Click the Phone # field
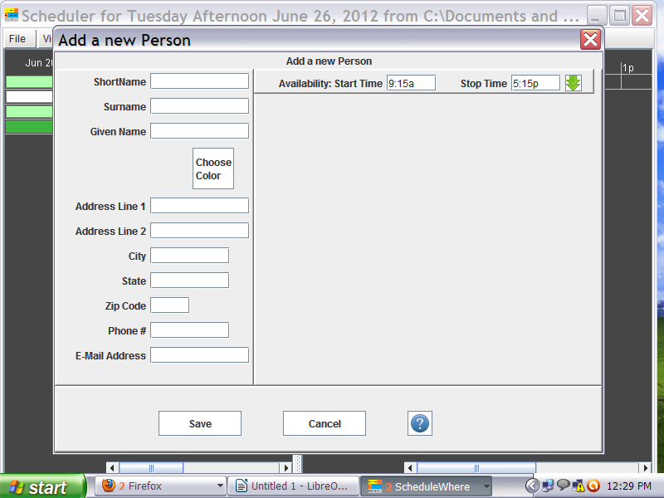Image resolution: width=664 pixels, height=498 pixels. pos(190,330)
